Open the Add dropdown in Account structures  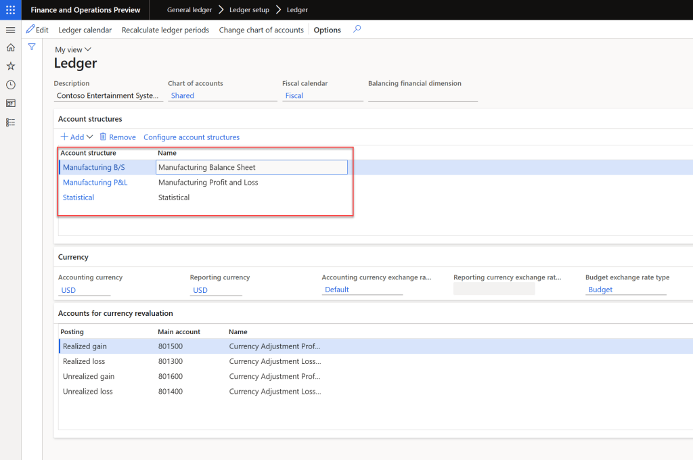click(x=77, y=137)
